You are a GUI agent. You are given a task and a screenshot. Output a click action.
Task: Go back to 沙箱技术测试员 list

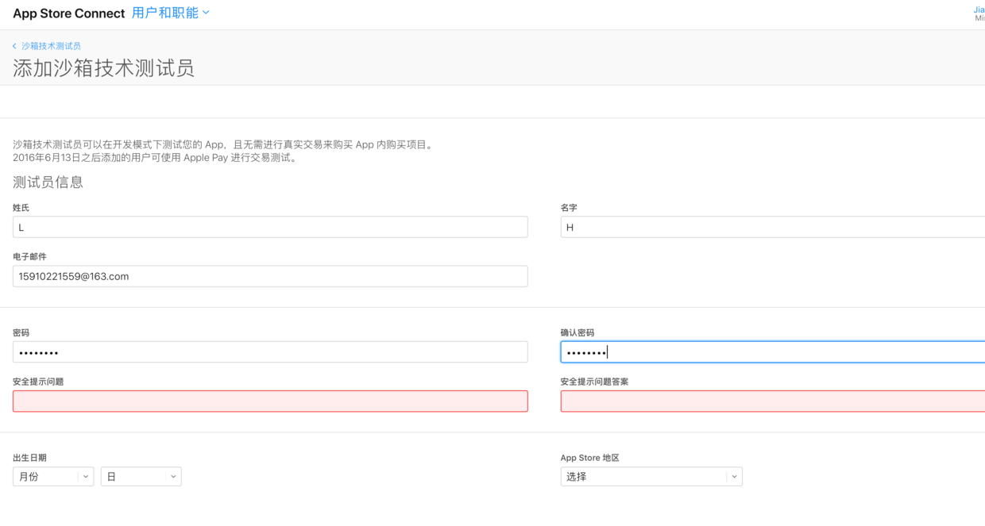(51, 46)
